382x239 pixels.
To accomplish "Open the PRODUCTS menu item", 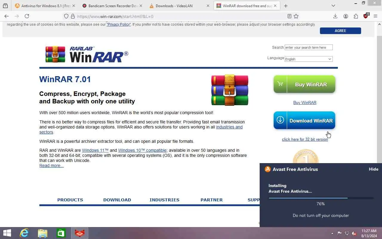I will point(70,200).
